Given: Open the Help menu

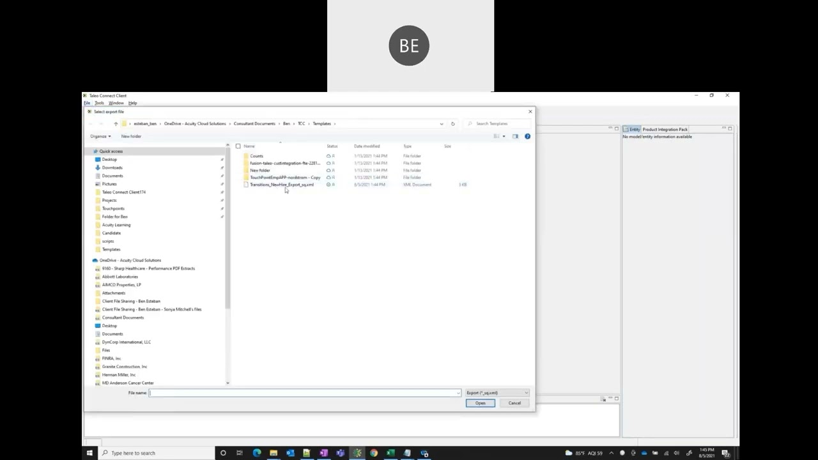Looking at the screenshot, I should click(x=132, y=103).
